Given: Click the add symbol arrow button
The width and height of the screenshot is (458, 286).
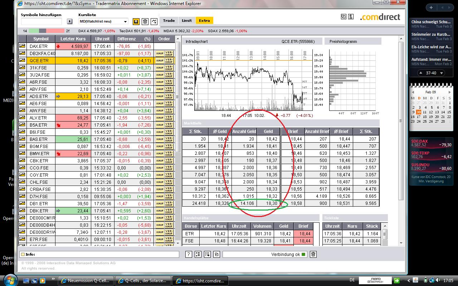Looking at the screenshot, I should [x=69, y=21].
